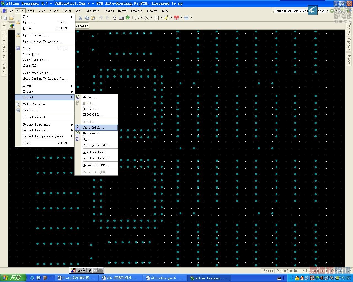Click the Gerber export icon in the submenu
This screenshot has height=282, width=353.
pos(78,97)
